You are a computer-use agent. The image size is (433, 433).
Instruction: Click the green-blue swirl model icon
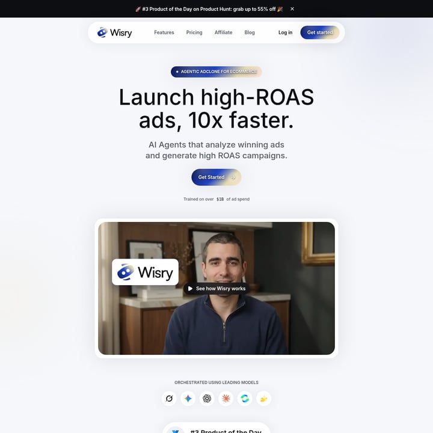pos(245,399)
